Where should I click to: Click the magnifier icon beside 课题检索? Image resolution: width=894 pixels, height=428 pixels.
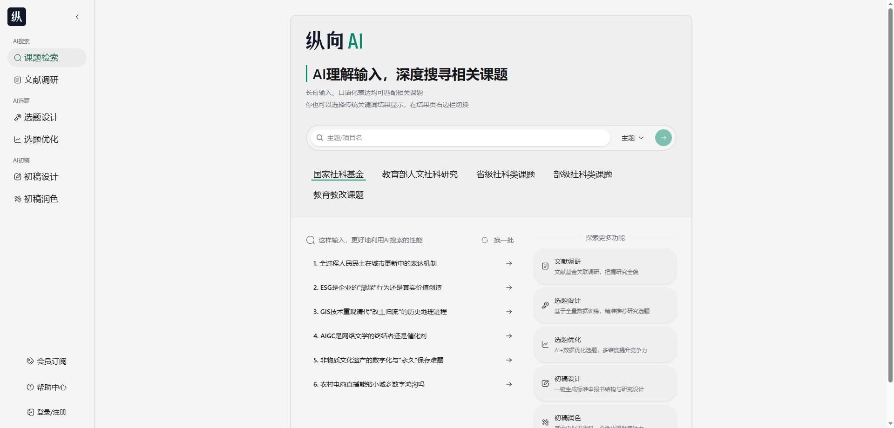click(18, 58)
